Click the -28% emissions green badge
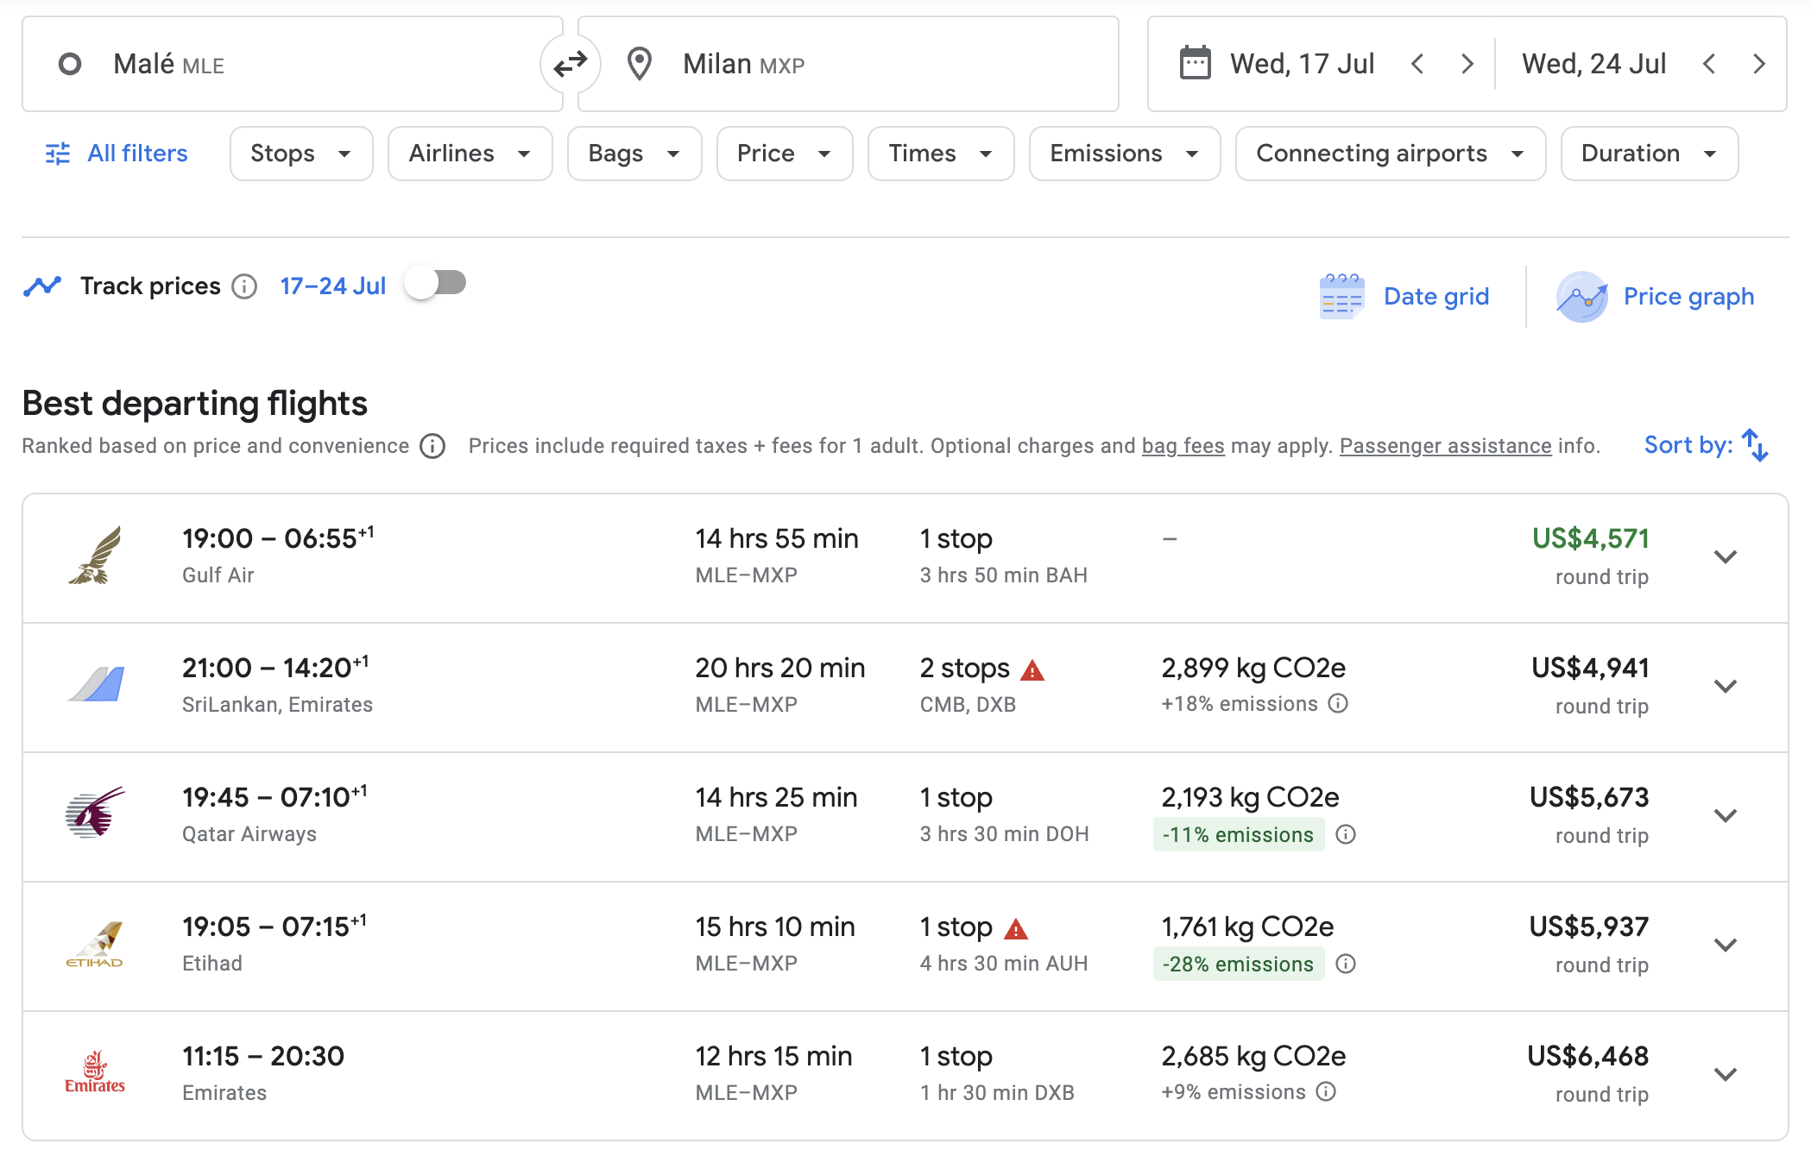The width and height of the screenshot is (1811, 1156). point(1239,964)
